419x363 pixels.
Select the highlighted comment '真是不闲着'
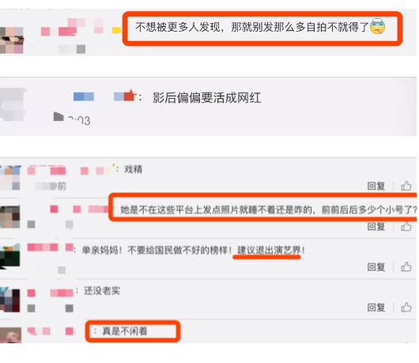tap(125, 331)
